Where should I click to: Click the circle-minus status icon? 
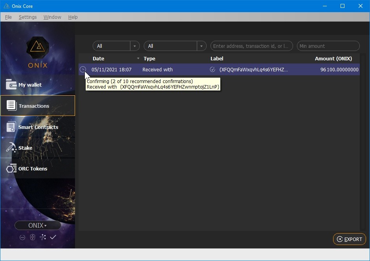pyautogui.click(x=22, y=237)
